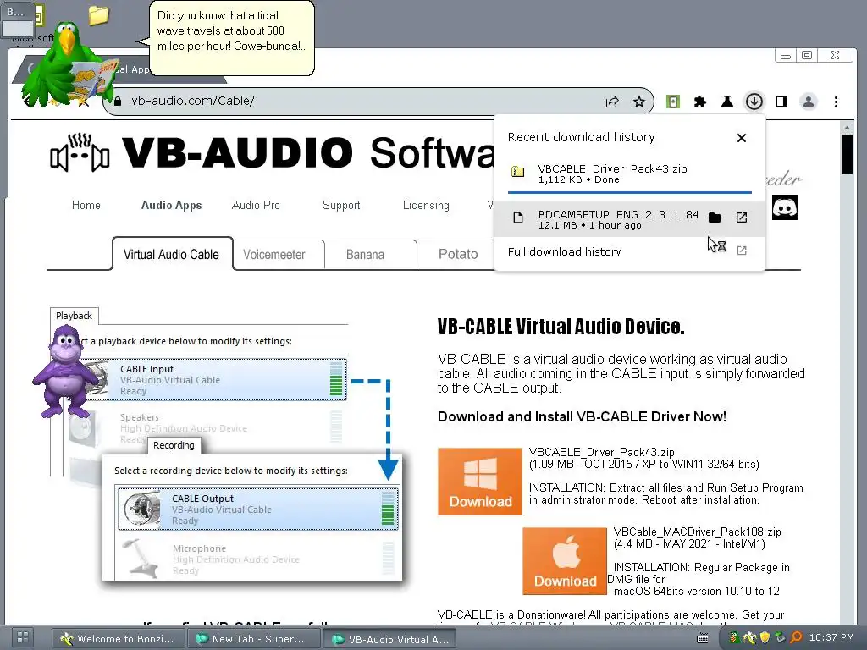Screen dimensions: 867x650
Task: Open the Licensing menu item
Action: [426, 205]
